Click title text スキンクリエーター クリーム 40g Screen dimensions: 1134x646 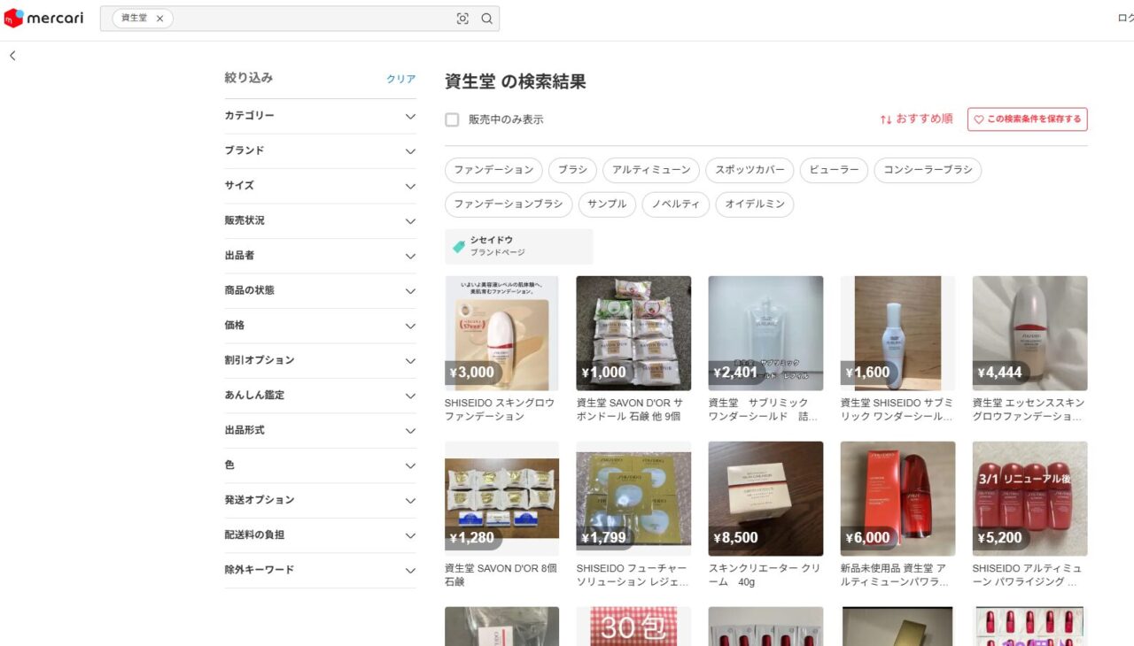764,575
